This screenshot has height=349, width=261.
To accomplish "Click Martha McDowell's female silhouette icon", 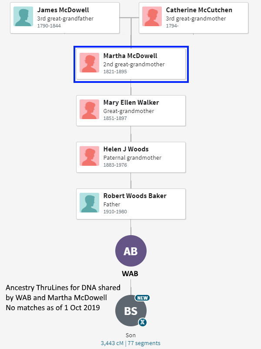I will pos(90,63).
